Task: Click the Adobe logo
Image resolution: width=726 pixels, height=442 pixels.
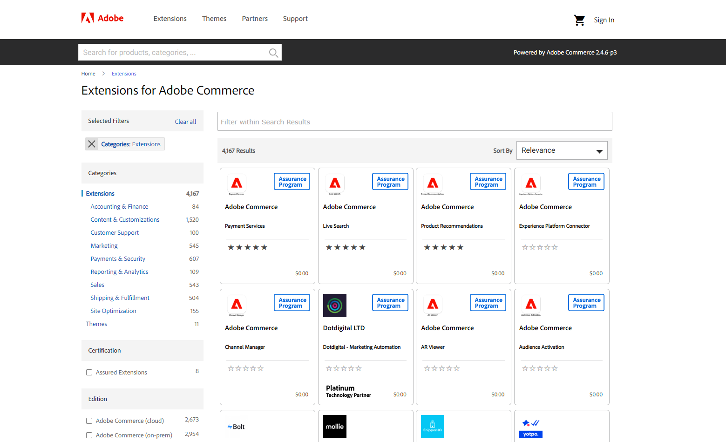Action: [102, 18]
